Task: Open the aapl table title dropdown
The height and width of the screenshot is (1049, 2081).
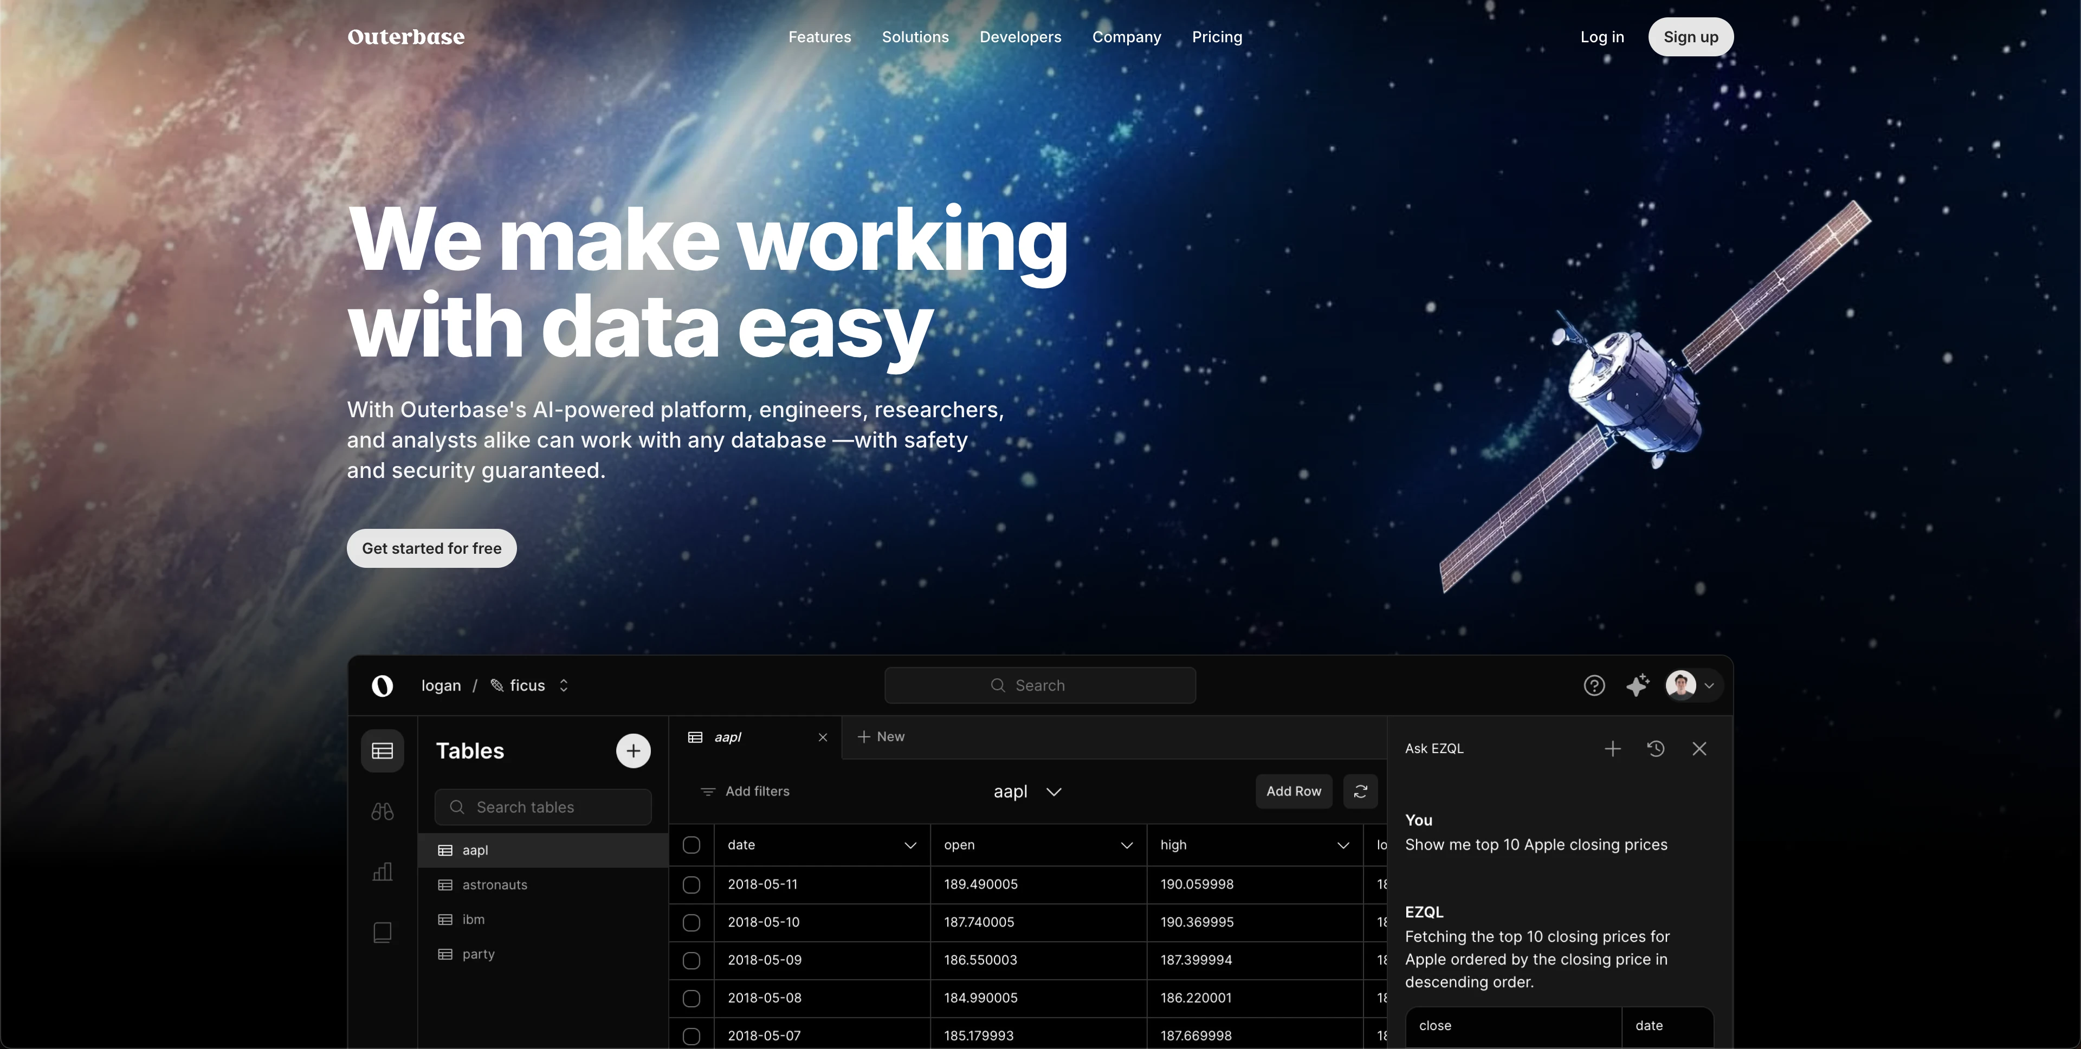Action: (1054, 792)
